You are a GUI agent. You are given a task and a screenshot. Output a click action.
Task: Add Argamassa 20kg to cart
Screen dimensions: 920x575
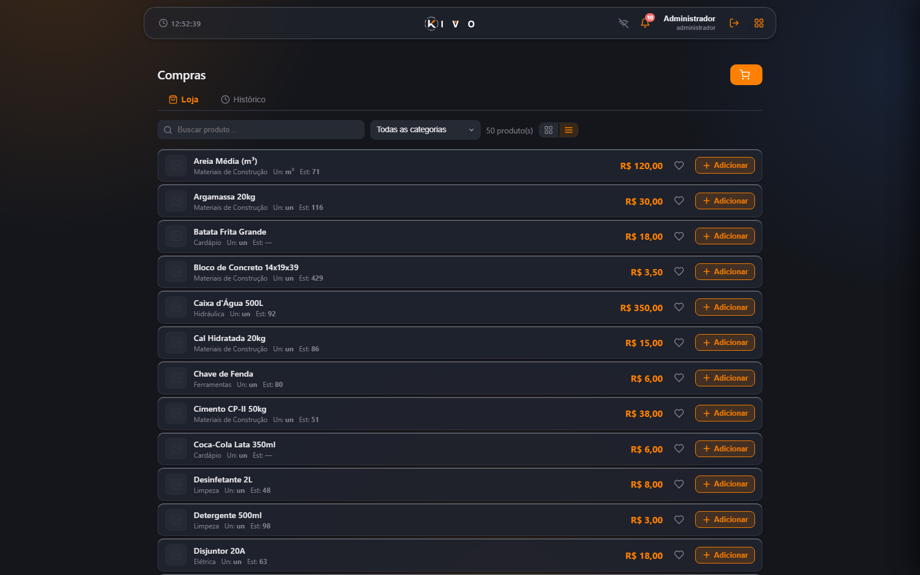724,201
